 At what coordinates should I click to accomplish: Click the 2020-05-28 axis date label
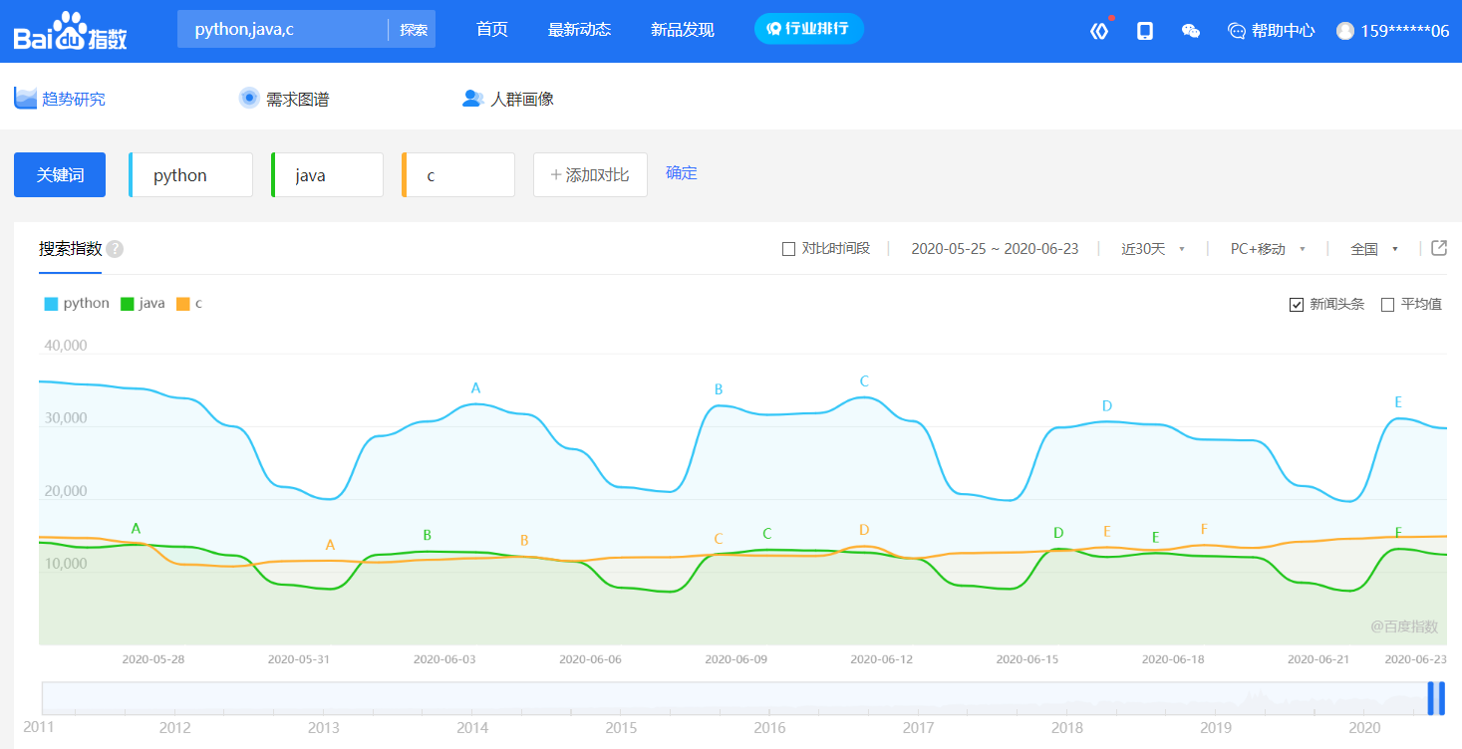(x=153, y=659)
